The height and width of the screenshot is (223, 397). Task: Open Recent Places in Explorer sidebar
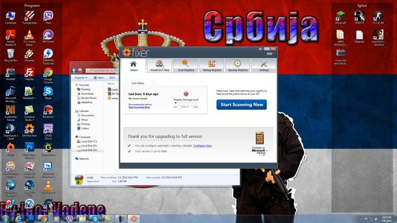click(87, 98)
